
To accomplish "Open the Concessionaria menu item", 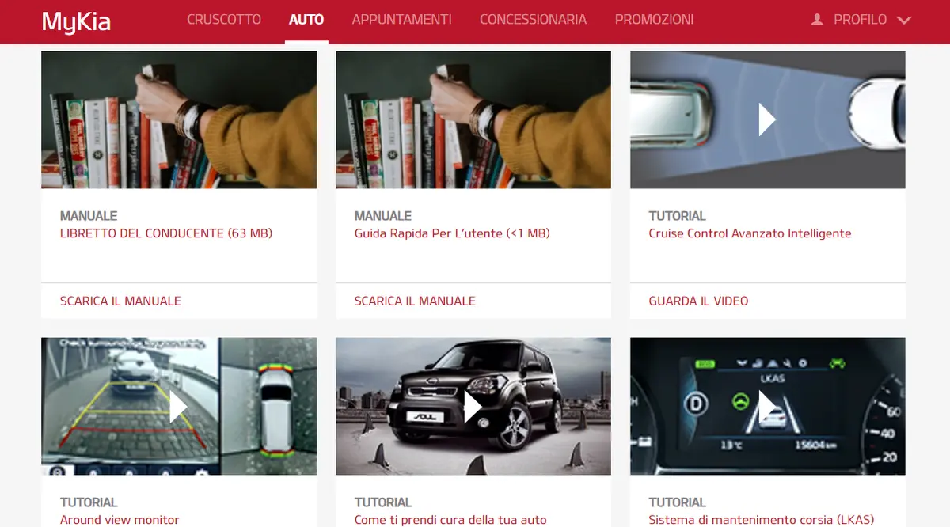I will (x=534, y=20).
